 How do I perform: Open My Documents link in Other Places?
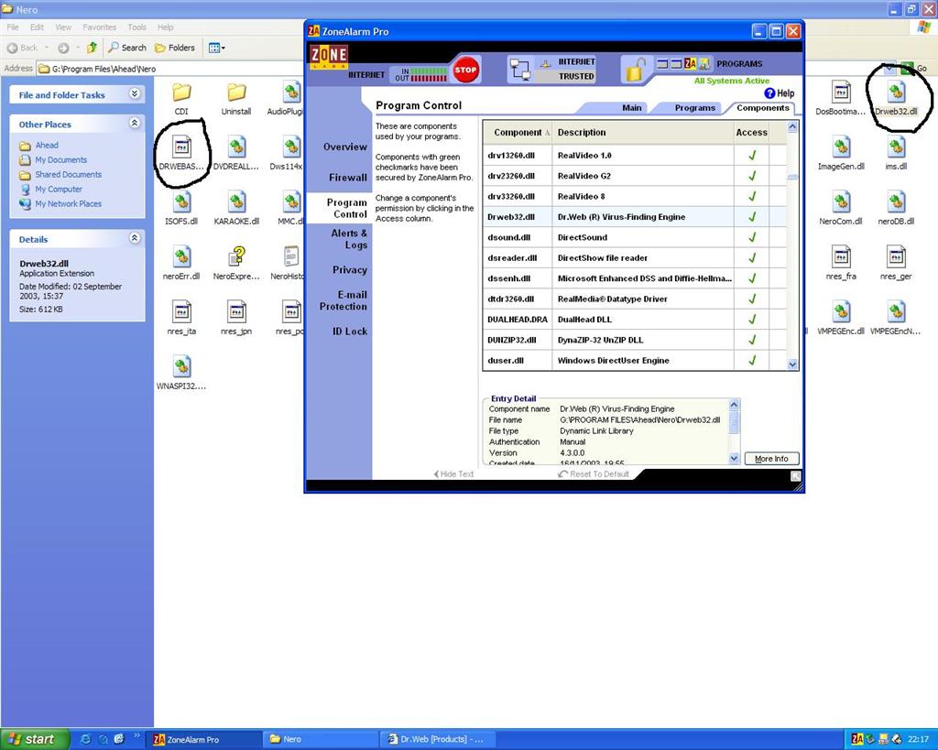(x=60, y=159)
